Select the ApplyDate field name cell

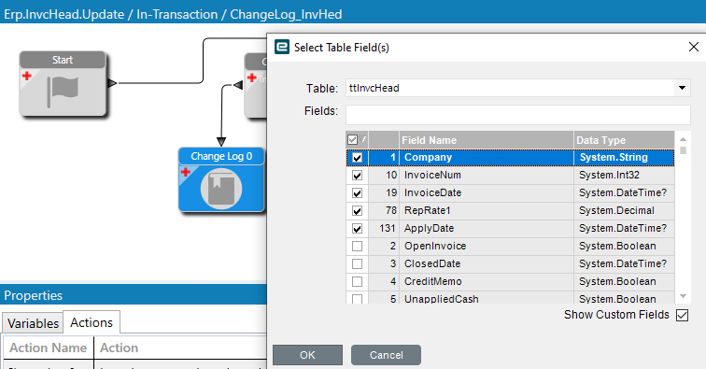(487, 229)
